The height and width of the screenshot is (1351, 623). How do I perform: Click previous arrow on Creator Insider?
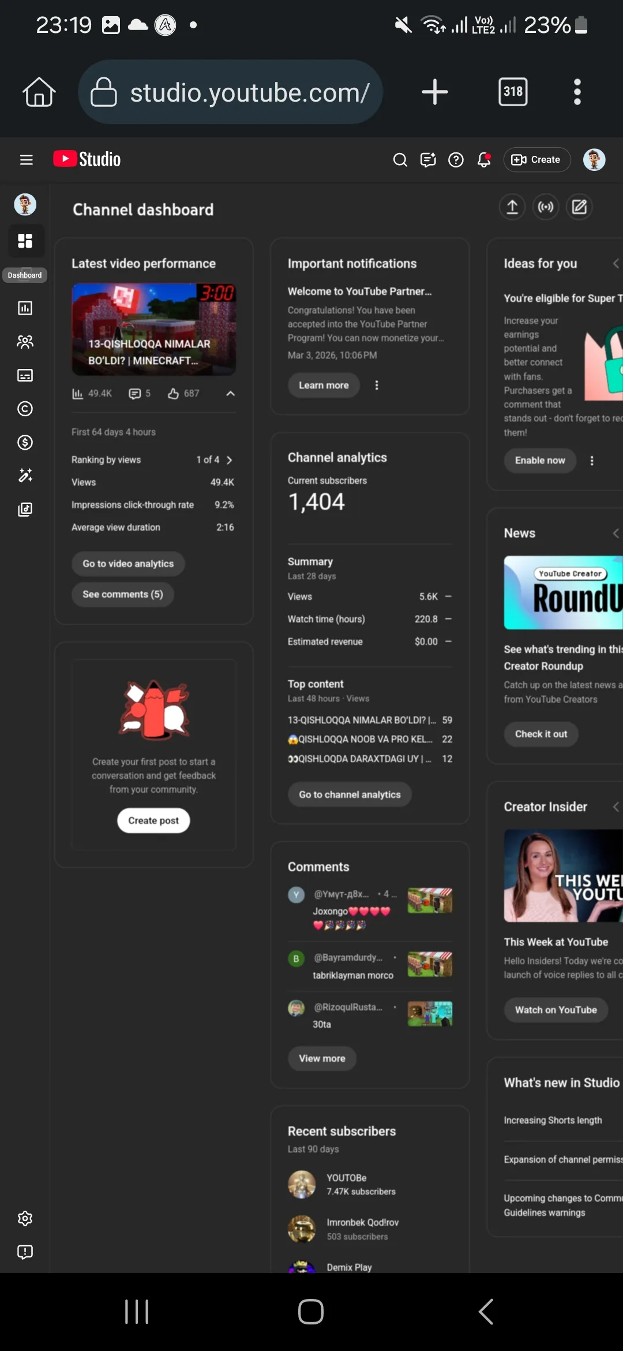tap(616, 807)
